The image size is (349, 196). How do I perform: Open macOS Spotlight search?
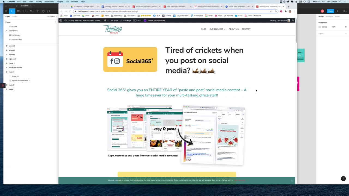click(x=340, y=2)
